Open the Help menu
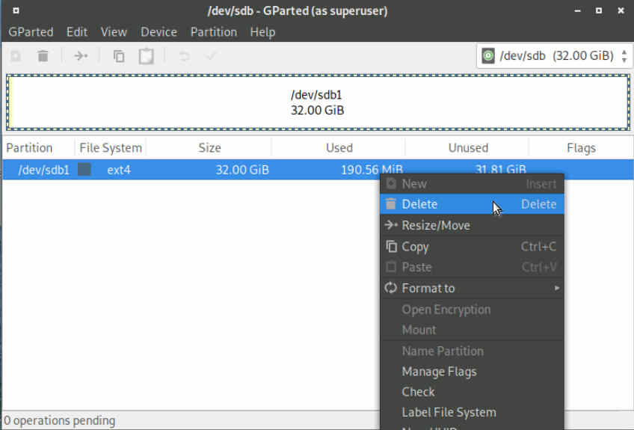The image size is (634, 430). tap(262, 32)
